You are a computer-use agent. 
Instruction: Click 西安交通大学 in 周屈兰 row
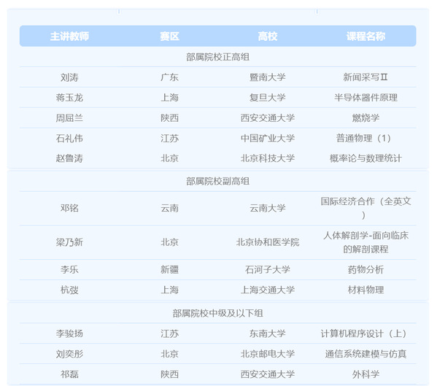point(268,118)
